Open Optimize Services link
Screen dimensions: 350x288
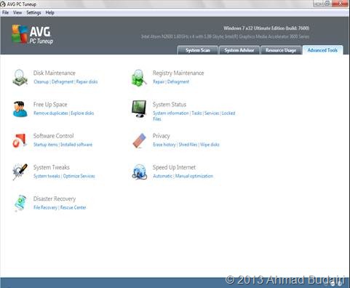tap(79, 176)
